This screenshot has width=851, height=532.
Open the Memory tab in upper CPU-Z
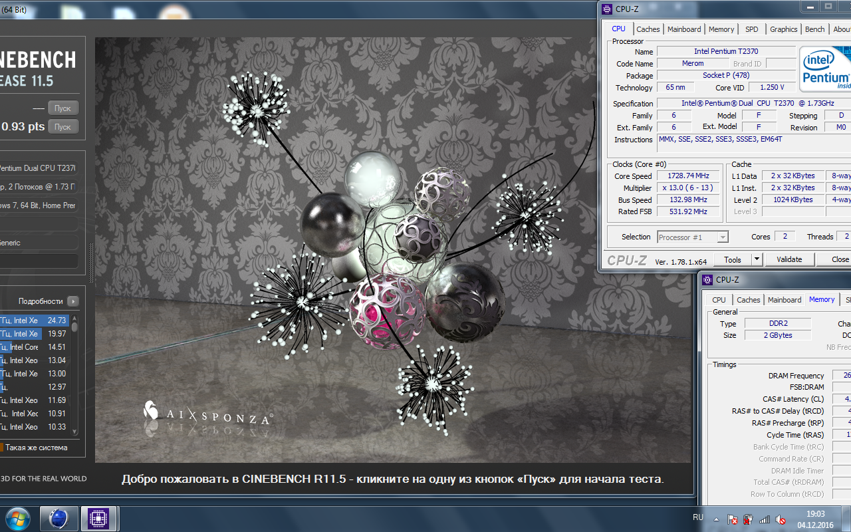coord(721,29)
